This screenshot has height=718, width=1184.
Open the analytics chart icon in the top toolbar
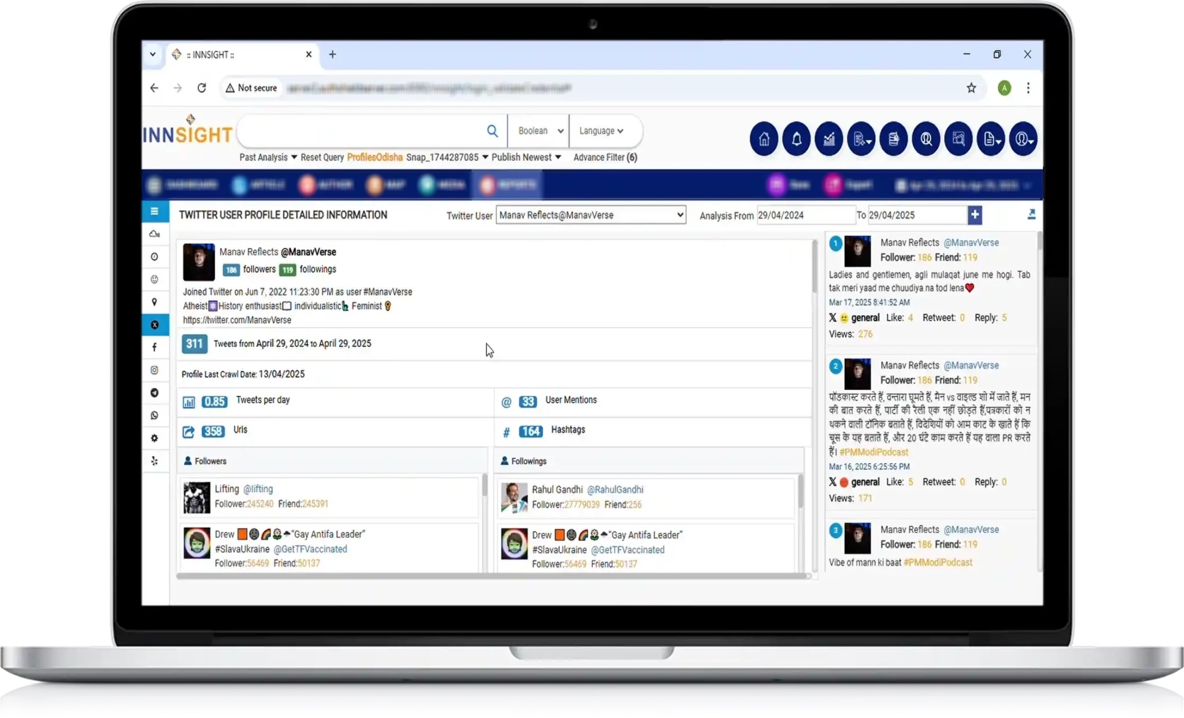click(828, 139)
